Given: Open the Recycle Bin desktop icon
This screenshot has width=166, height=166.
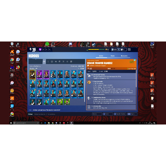Looking at the screenshot, I should [12, 44].
